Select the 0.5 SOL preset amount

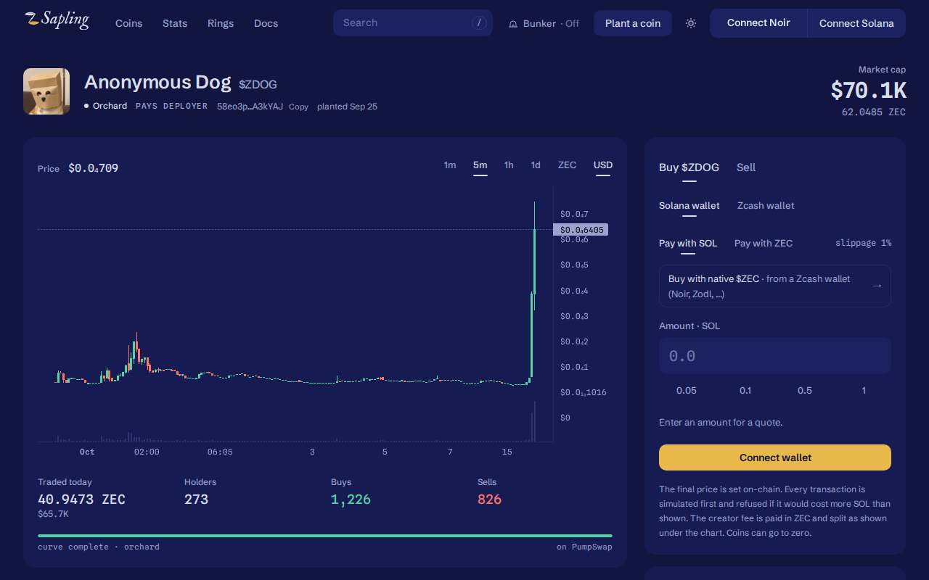pyautogui.click(x=805, y=391)
